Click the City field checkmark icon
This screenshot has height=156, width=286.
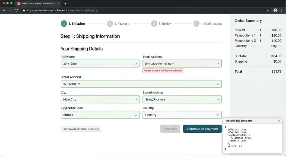(x=136, y=100)
